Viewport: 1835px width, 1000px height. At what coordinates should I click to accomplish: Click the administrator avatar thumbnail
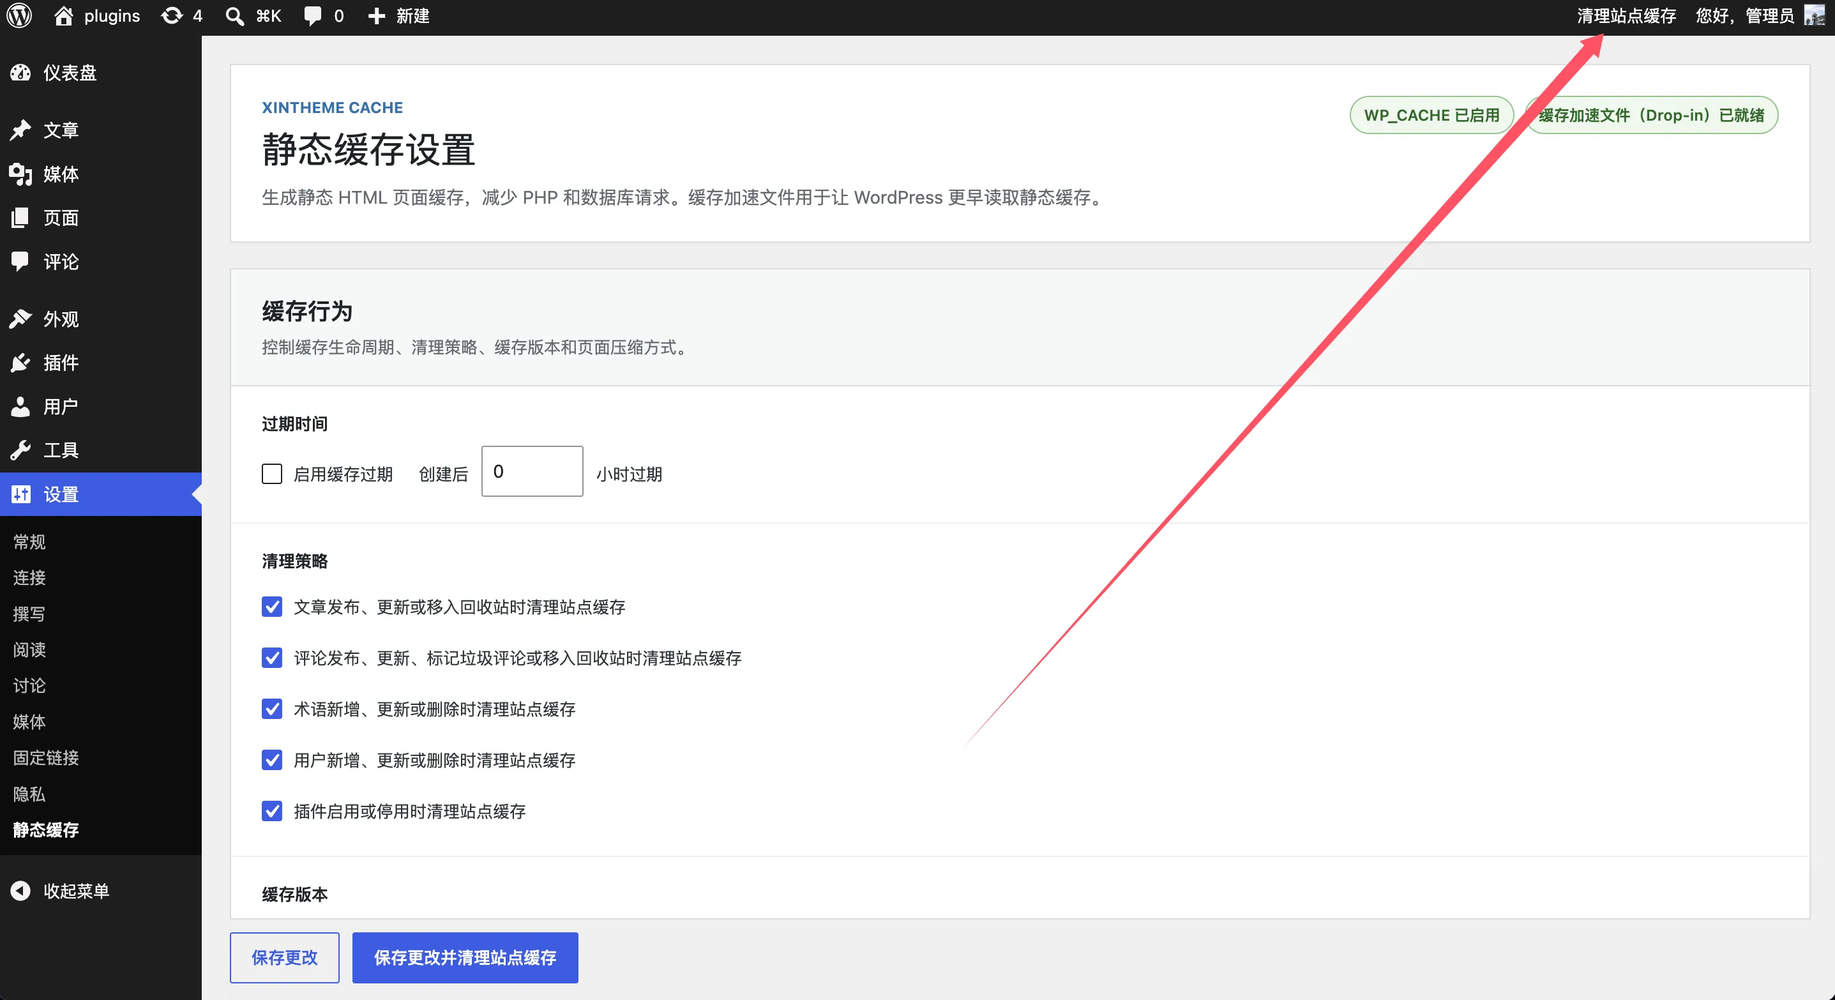[1814, 15]
